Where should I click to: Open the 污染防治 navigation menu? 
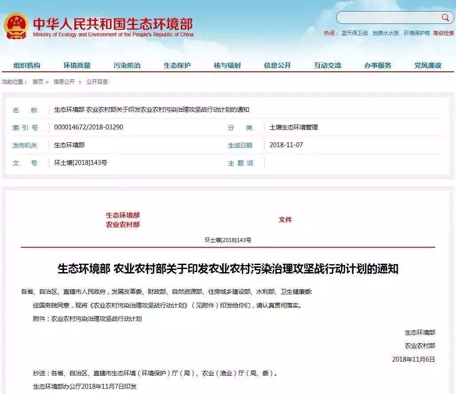[127, 65]
